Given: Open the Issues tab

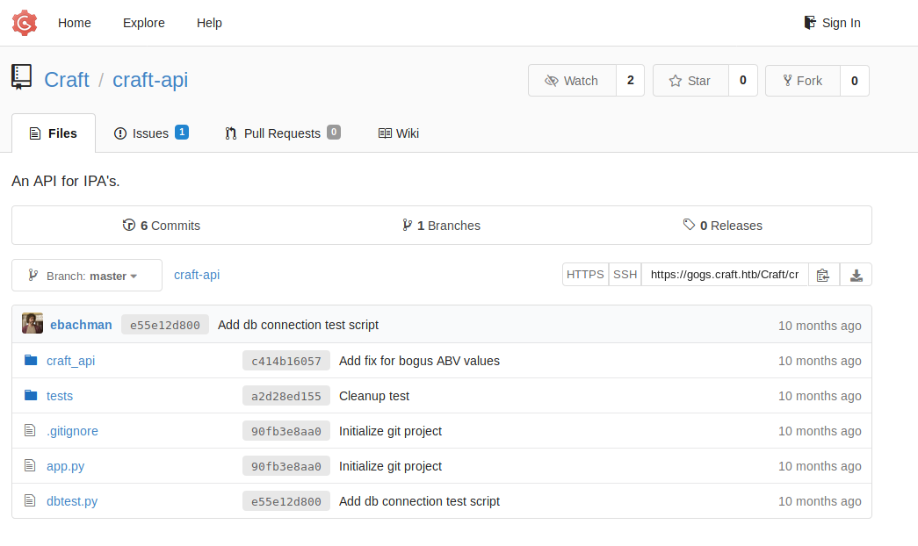Looking at the screenshot, I should (150, 133).
